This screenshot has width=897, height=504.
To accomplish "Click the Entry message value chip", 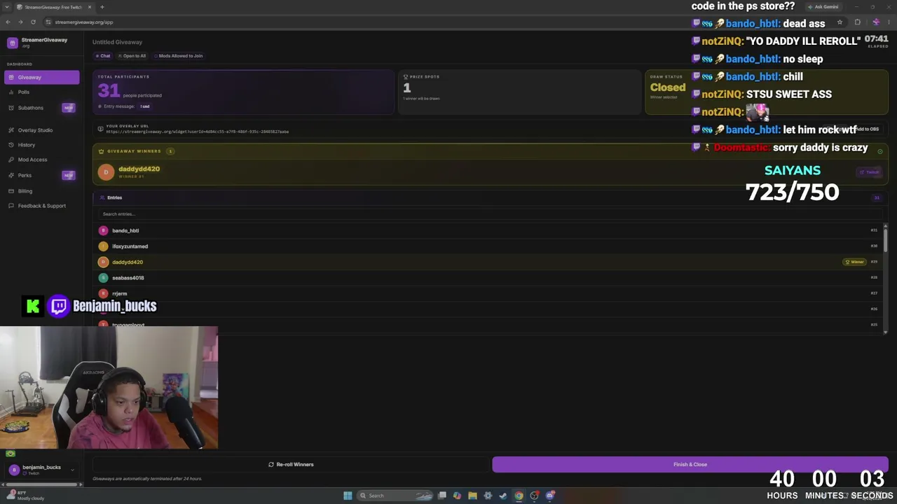I will pyautogui.click(x=144, y=106).
